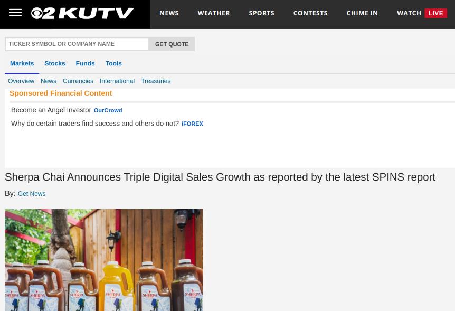Screen dimensions: 455x311
Task: Open the News menu item
Action: (169, 13)
